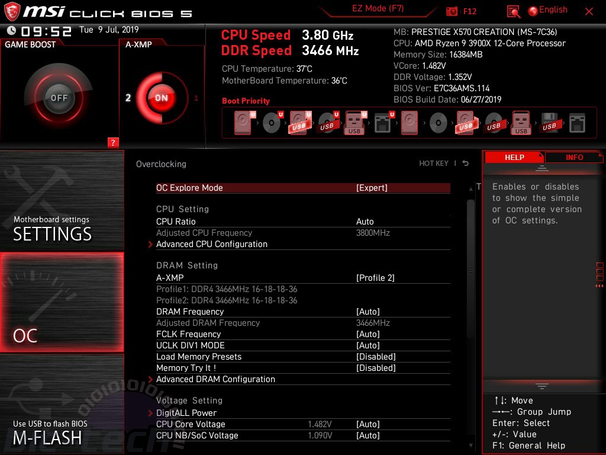Change the CPU Ratio Auto value

(x=365, y=222)
